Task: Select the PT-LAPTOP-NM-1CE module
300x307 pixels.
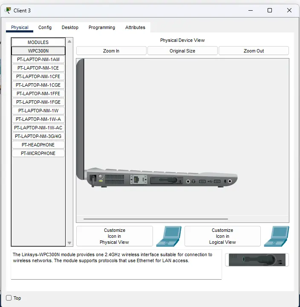Action: (x=38, y=68)
